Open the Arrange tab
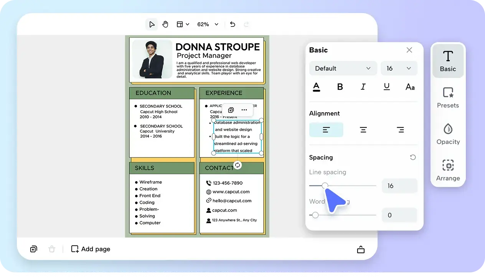This screenshot has height=277, width=485. coord(448,170)
